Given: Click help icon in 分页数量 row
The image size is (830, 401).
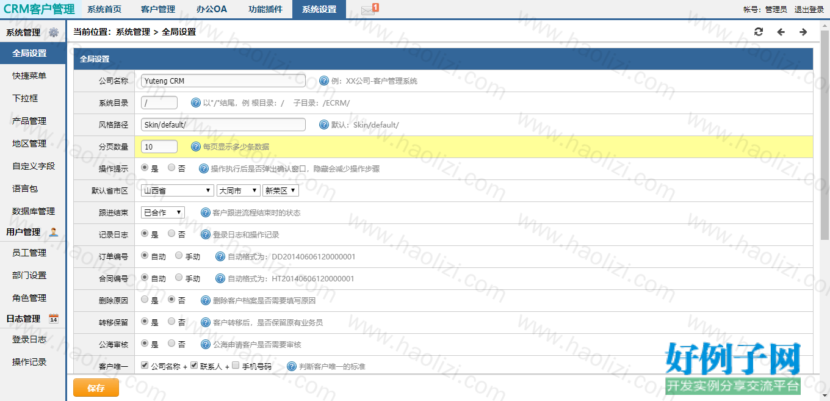Looking at the screenshot, I should [x=196, y=146].
